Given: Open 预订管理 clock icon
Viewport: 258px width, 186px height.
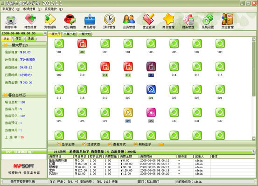Looking at the screenshot, I should [109, 20].
